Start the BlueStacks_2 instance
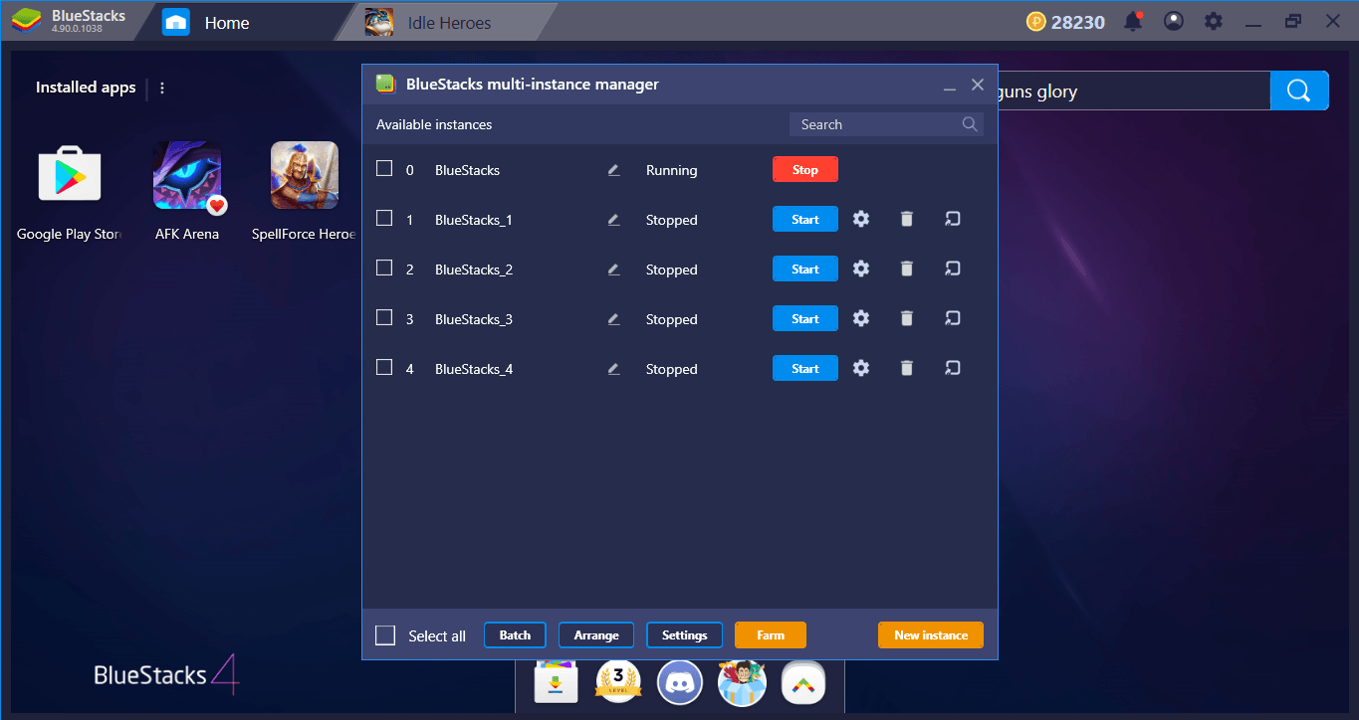 click(x=805, y=269)
